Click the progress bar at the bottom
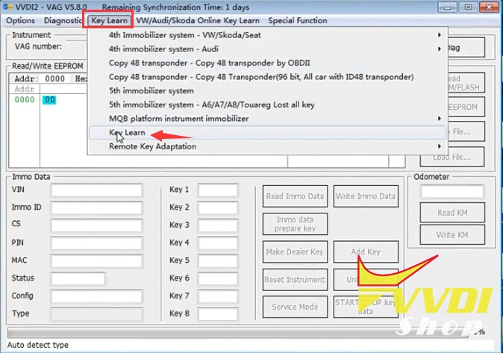Screen dimensions: 503x353 (238, 332)
